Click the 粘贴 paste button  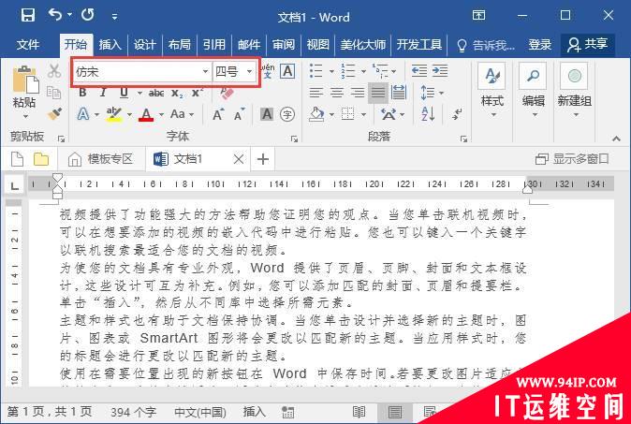24,93
